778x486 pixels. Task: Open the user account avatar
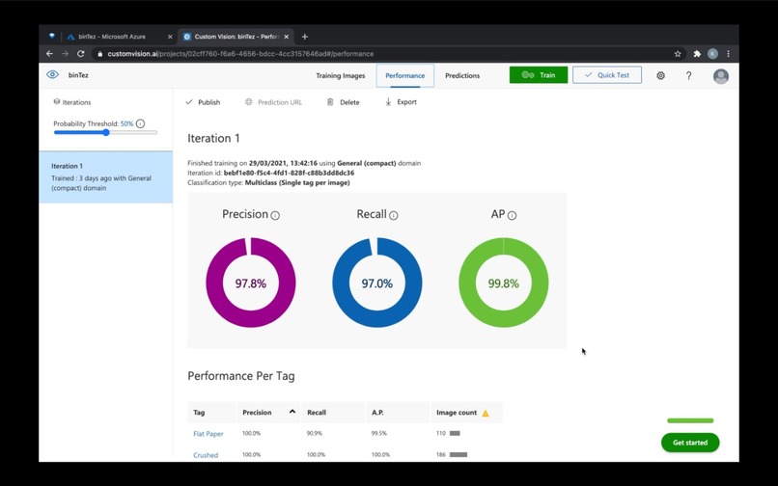point(720,76)
